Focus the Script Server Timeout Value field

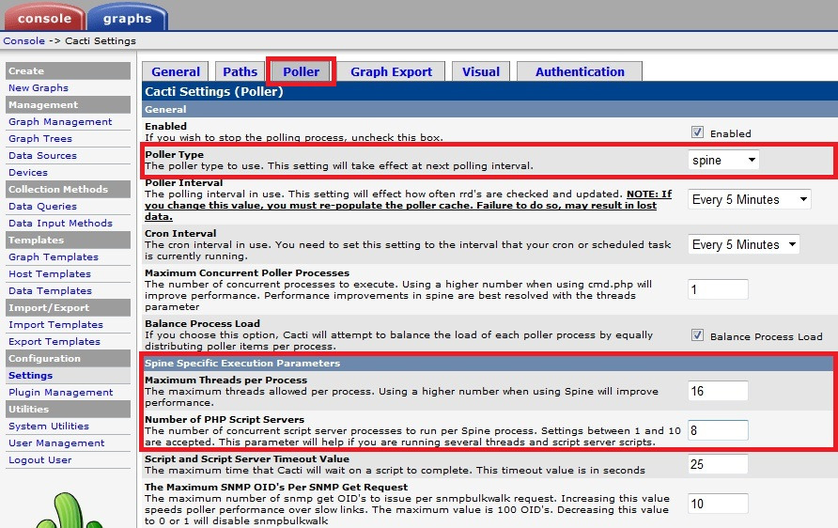coord(718,464)
